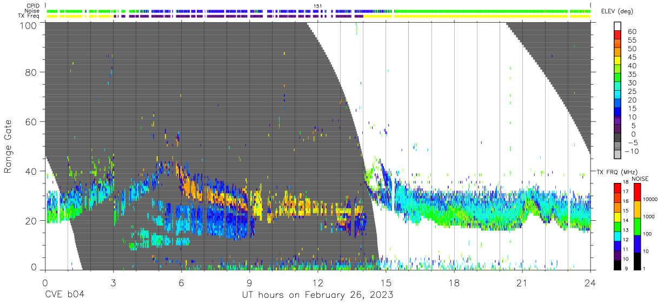Pick the red ELEV swatch between 55 and 60
Screen dimensions: 664x306
[618, 36]
